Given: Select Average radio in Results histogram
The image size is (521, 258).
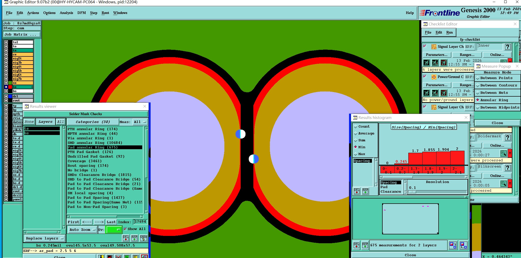Looking at the screenshot, I should coord(356,133).
